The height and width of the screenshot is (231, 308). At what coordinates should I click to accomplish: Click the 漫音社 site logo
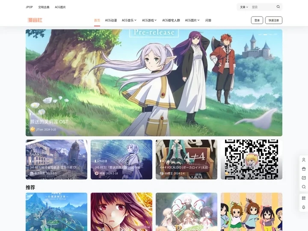tap(35, 20)
